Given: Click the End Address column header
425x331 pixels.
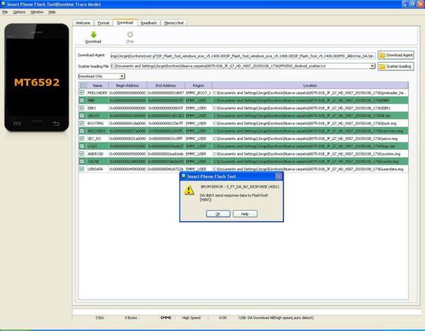Looking at the screenshot, I should click(x=166, y=86).
